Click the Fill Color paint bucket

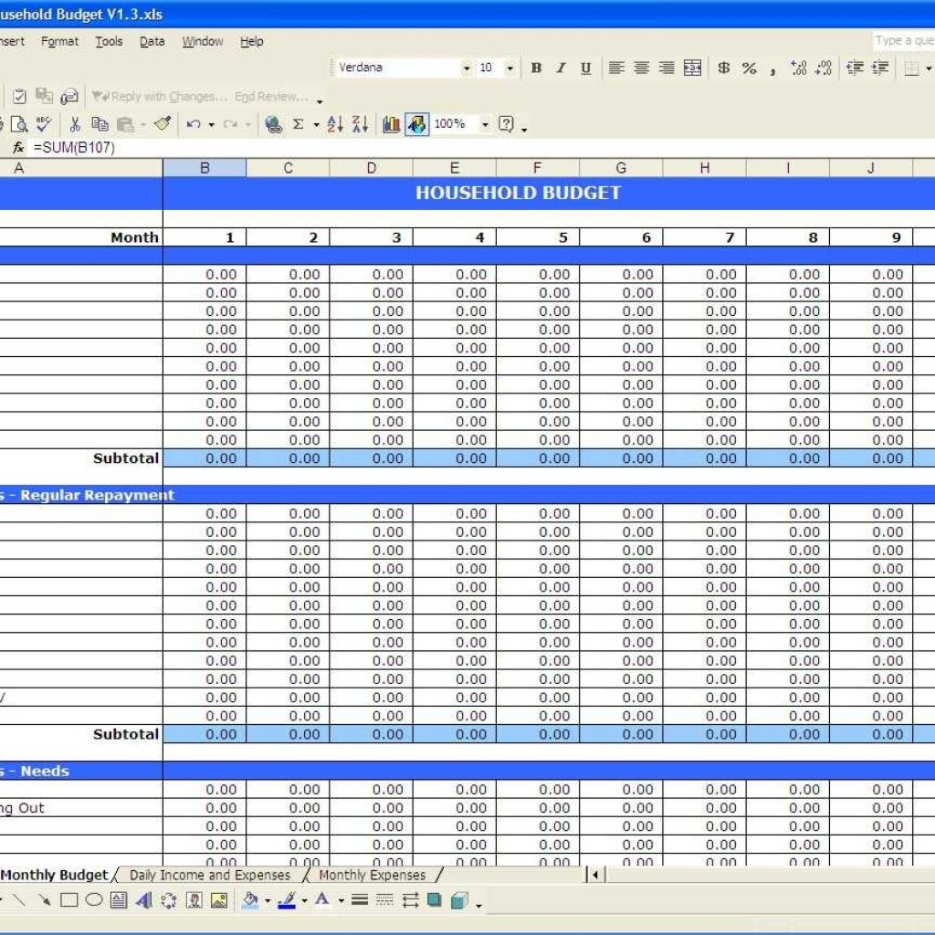click(x=249, y=900)
